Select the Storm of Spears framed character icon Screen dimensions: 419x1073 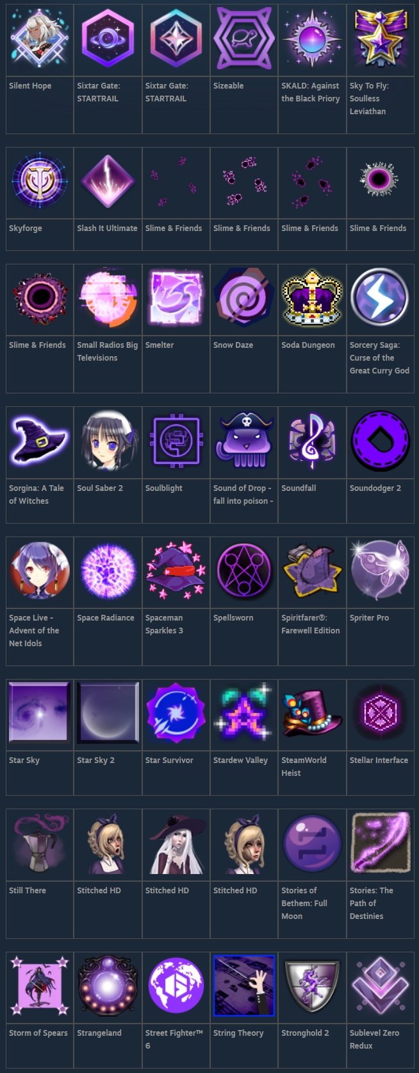pos(40,986)
